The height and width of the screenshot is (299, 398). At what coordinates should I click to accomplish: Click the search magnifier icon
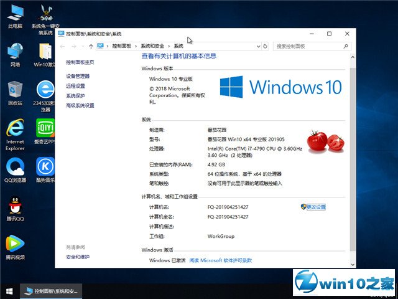(346, 46)
